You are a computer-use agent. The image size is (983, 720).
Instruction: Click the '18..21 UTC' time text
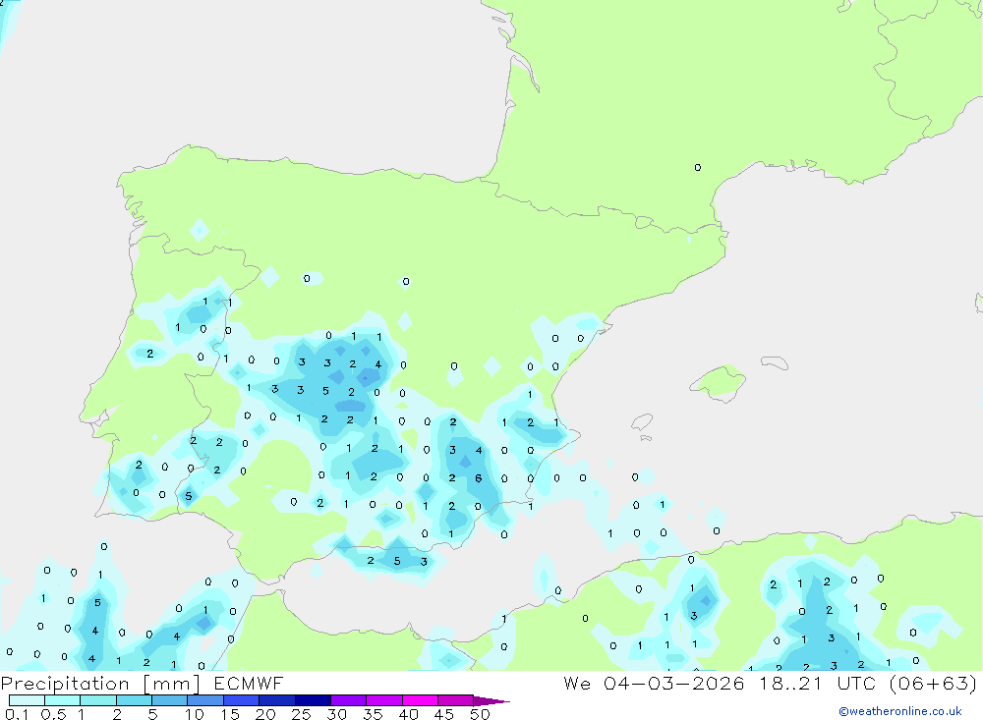(x=817, y=683)
